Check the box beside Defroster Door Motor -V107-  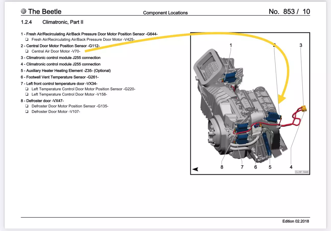[27, 112]
